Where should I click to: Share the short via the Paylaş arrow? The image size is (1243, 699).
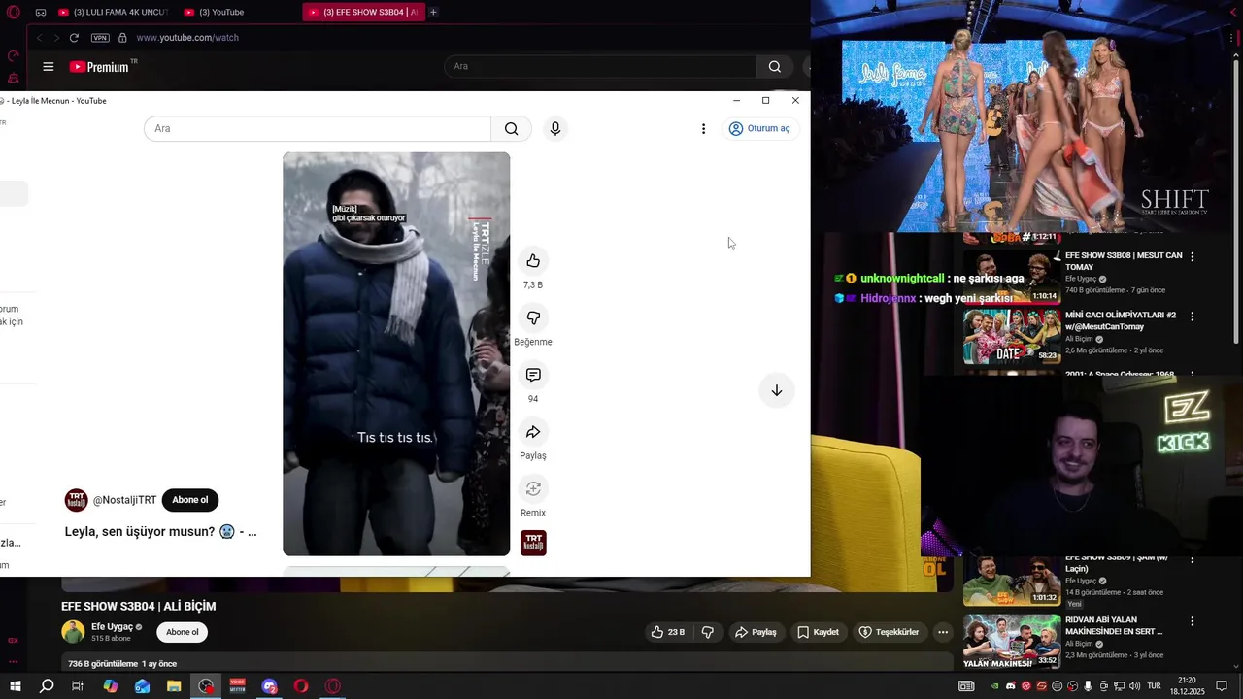[533, 432]
